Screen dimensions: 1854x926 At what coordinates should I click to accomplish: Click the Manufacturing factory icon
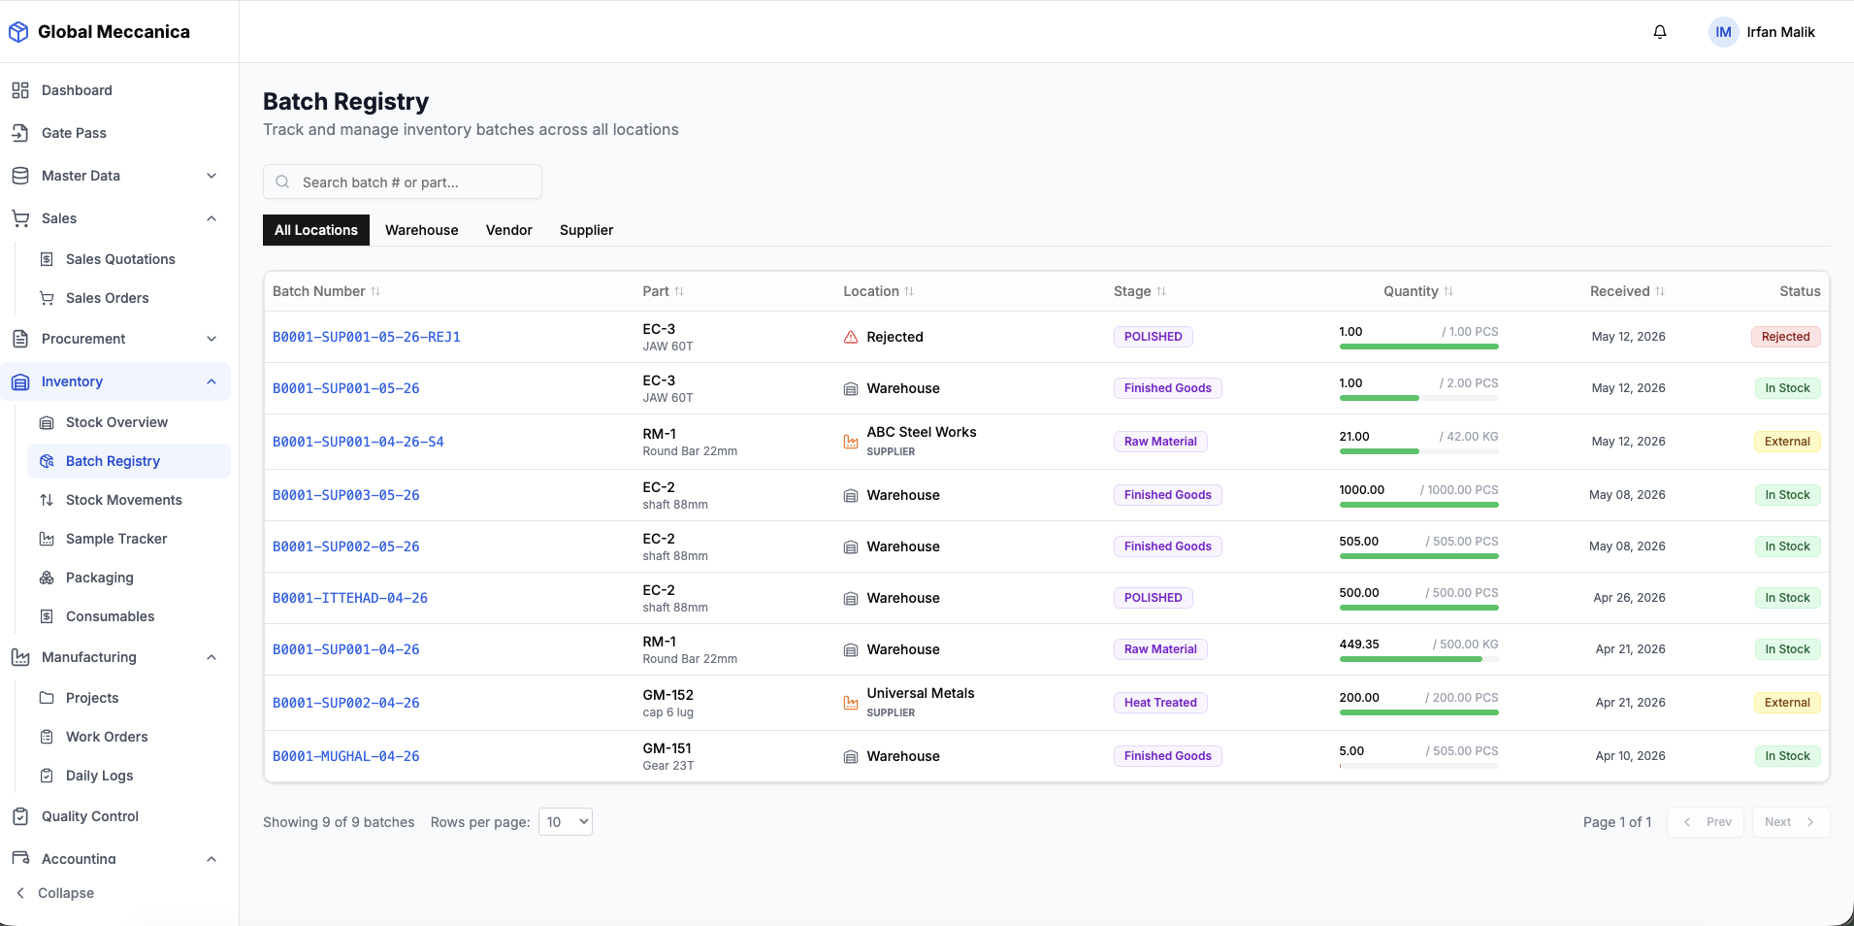click(20, 657)
